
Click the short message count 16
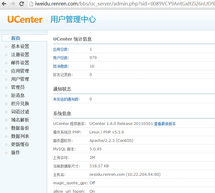[x=92, y=66]
